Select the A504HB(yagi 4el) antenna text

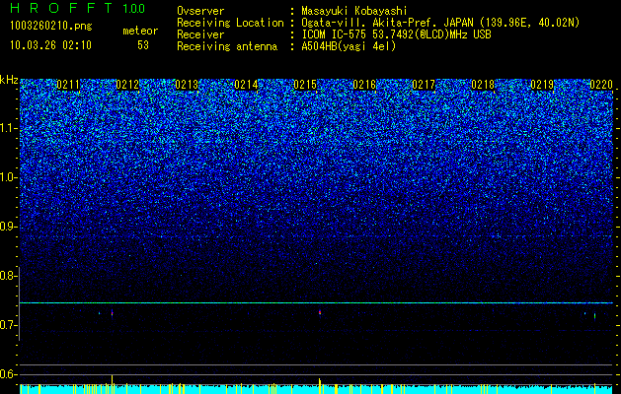[349, 46]
